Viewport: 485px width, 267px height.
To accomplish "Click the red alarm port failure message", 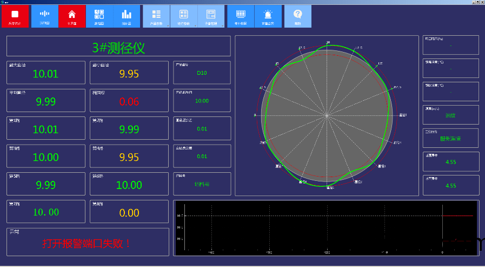I will tap(87, 243).
